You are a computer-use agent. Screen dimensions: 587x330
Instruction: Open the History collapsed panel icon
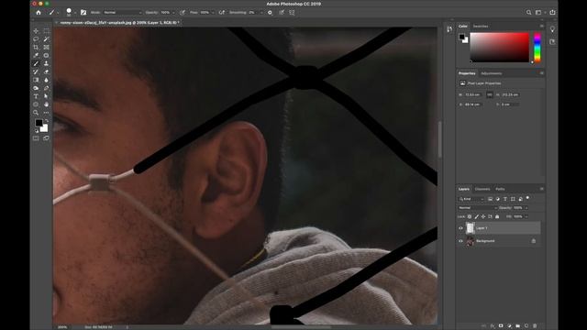point(449,29)
